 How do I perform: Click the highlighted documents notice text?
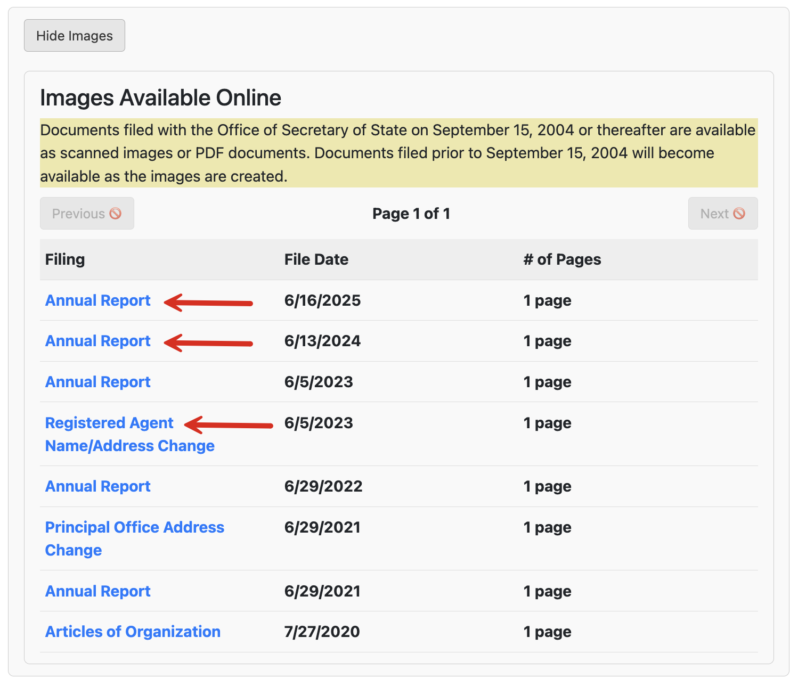(399, 153)
